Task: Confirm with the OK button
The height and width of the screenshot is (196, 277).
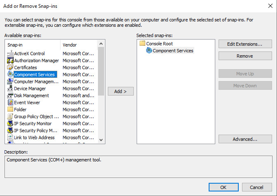Action: [223, 187]
